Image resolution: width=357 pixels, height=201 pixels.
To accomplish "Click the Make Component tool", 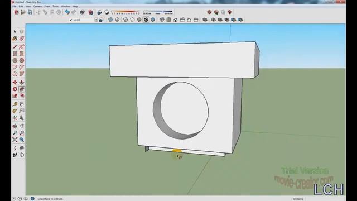I will point(22,32).
